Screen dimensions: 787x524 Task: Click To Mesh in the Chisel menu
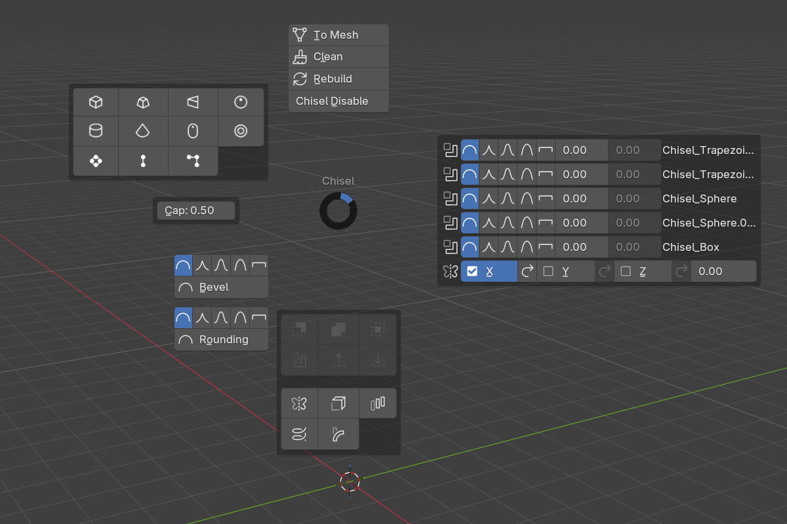(x=338, y=35)
